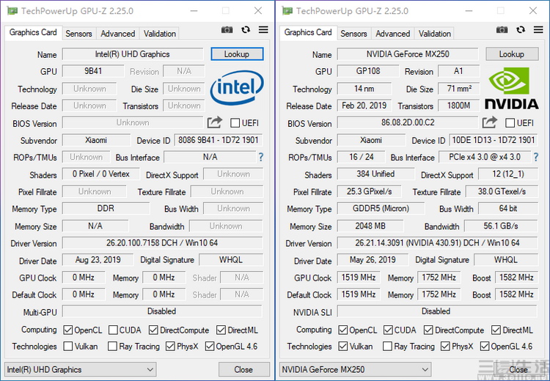Click Pixel Fillrate value 25.3 GPixel/s

(370, 191)
